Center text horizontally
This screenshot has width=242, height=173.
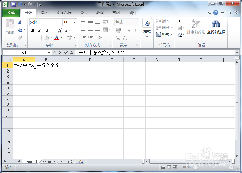tap(90, 29)
